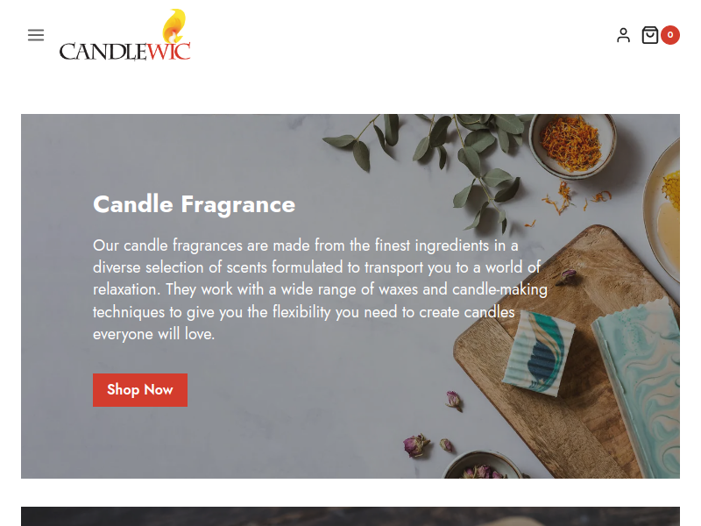Click the candle fragrances description paragraph
This screenshot has height=526, width=701.
tap(320, 289)
